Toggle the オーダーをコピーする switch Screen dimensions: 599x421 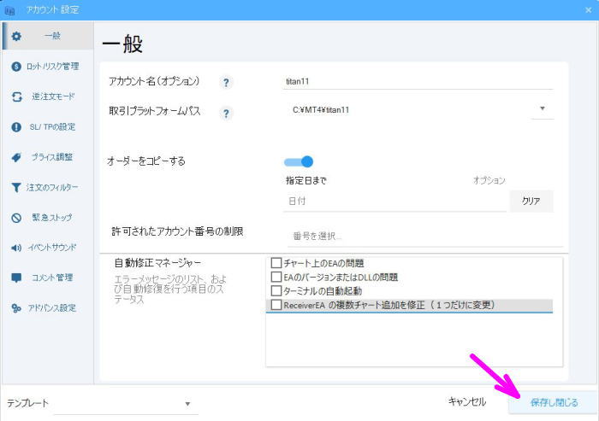pyautogui.click(x=299, y=162)
